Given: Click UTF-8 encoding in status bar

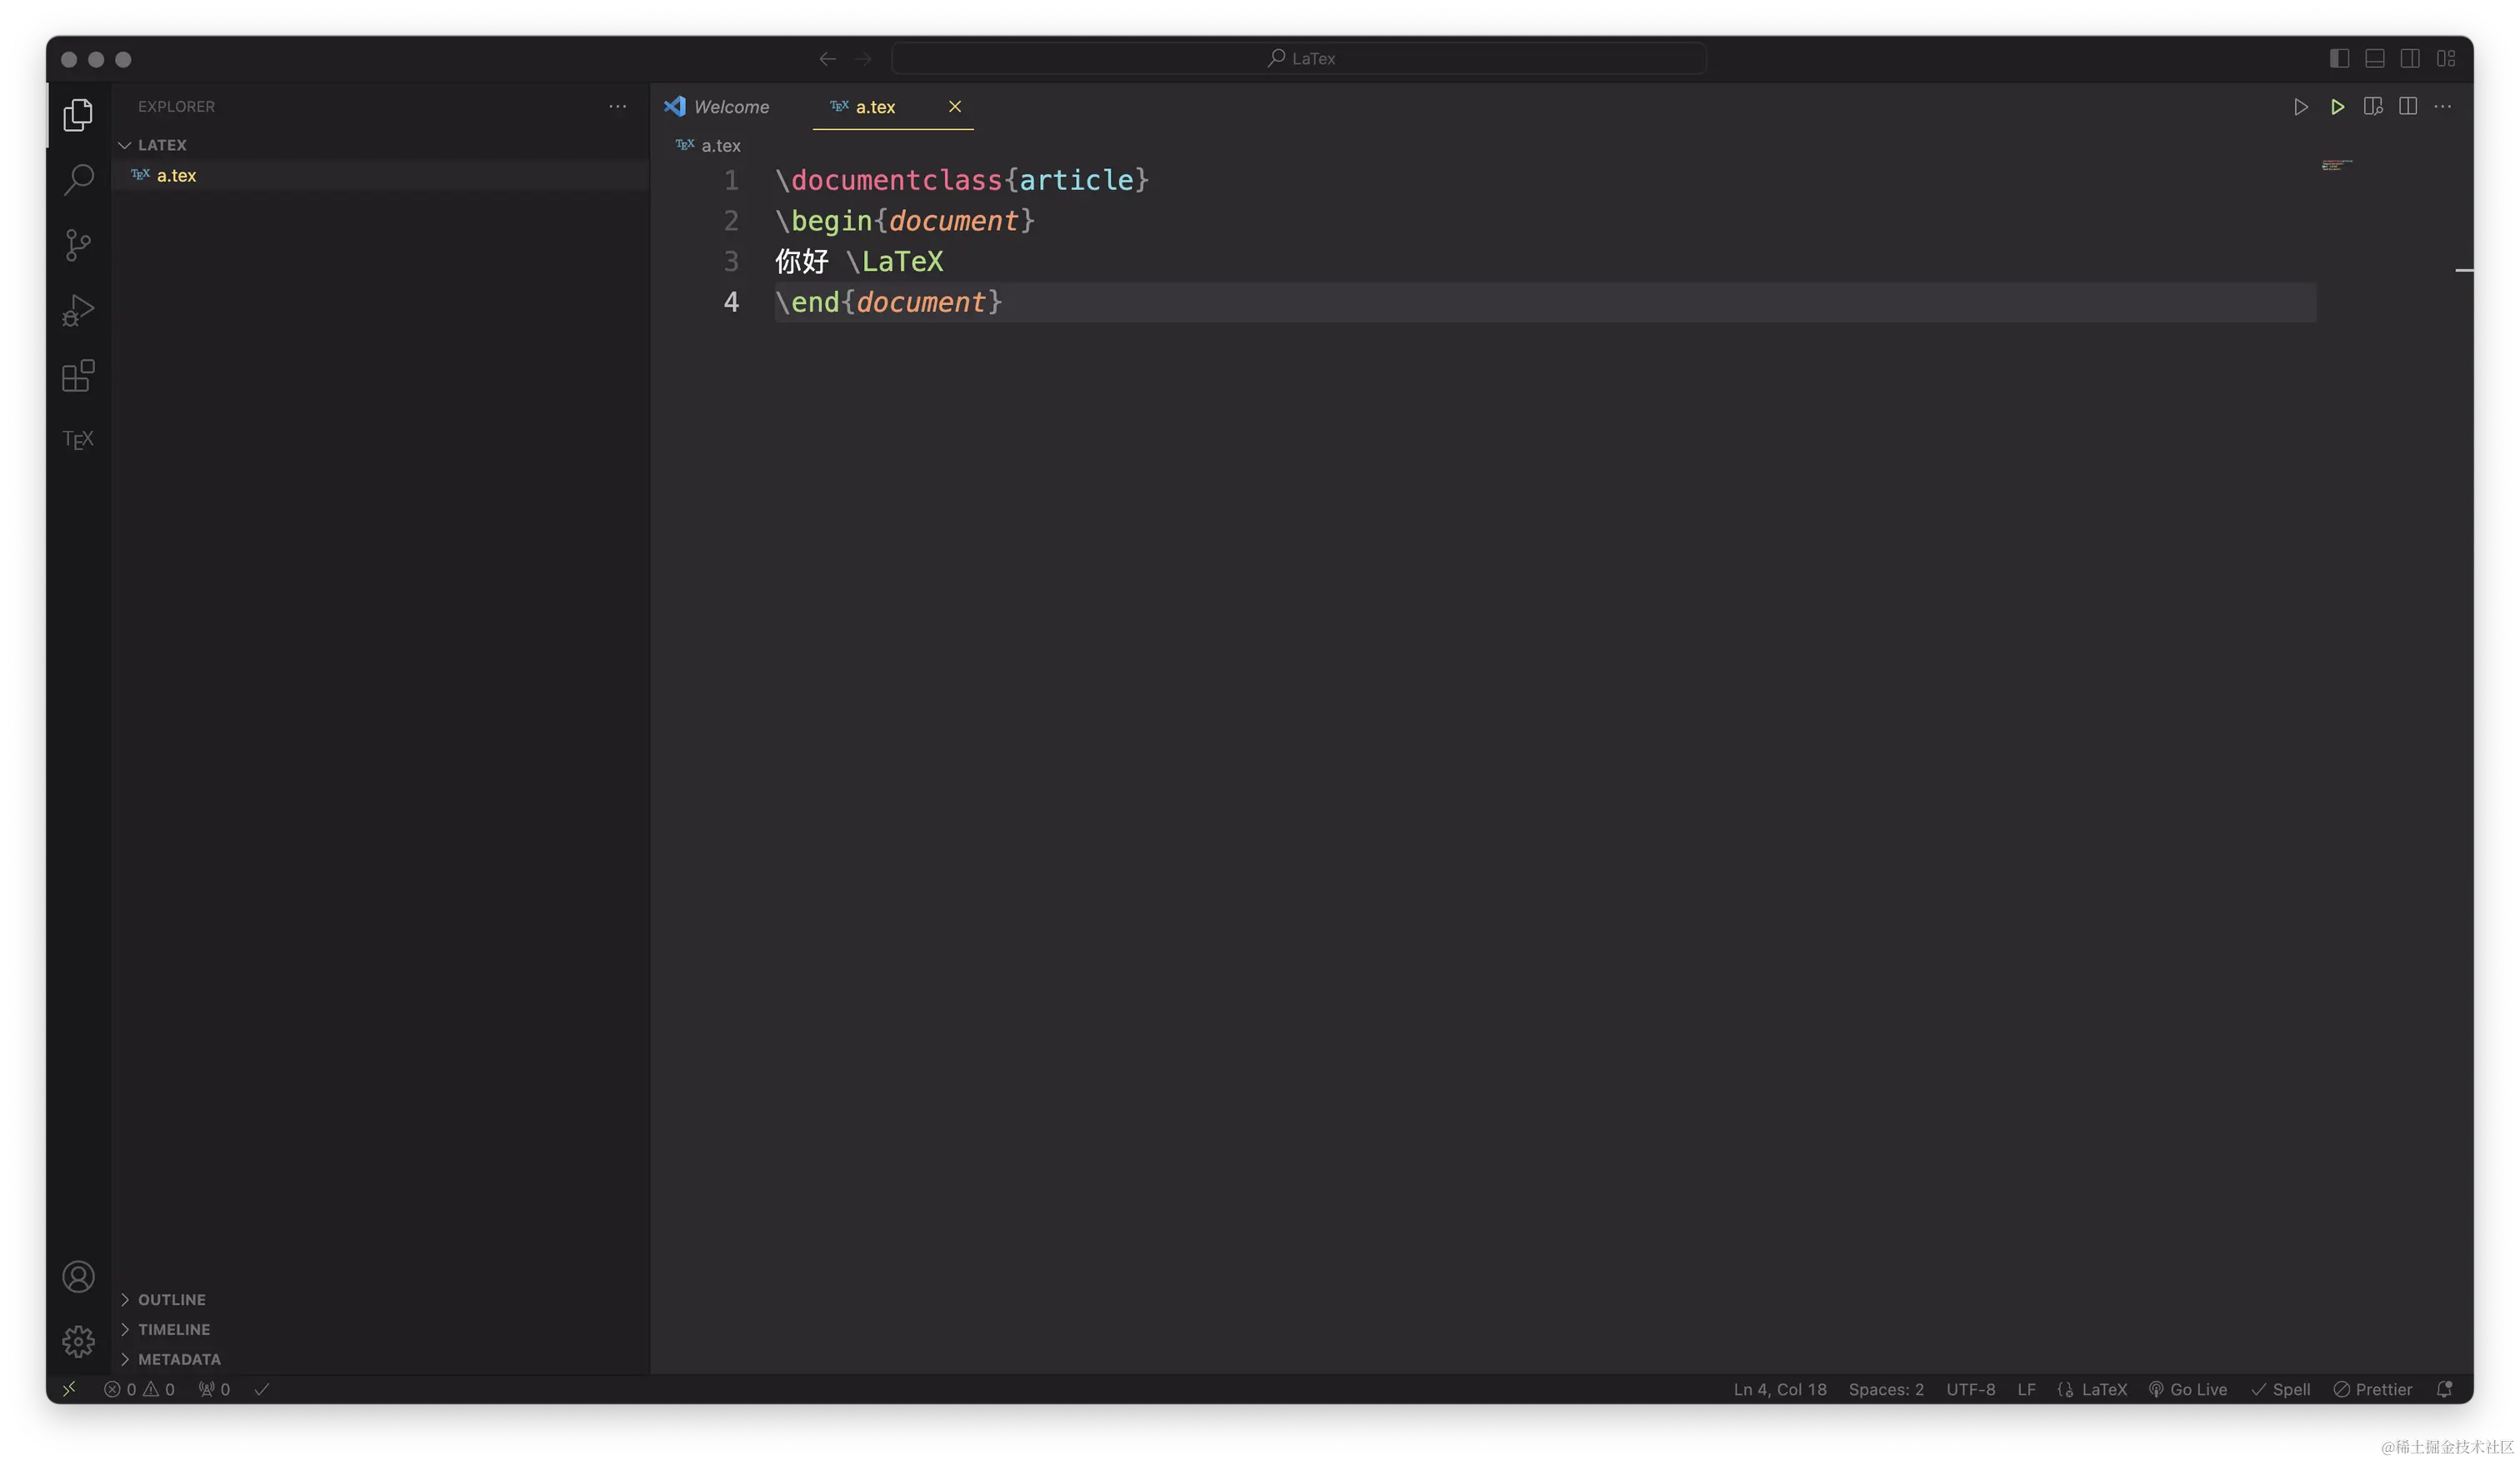Looking at the screenshot, I should pos(1970,1389).
